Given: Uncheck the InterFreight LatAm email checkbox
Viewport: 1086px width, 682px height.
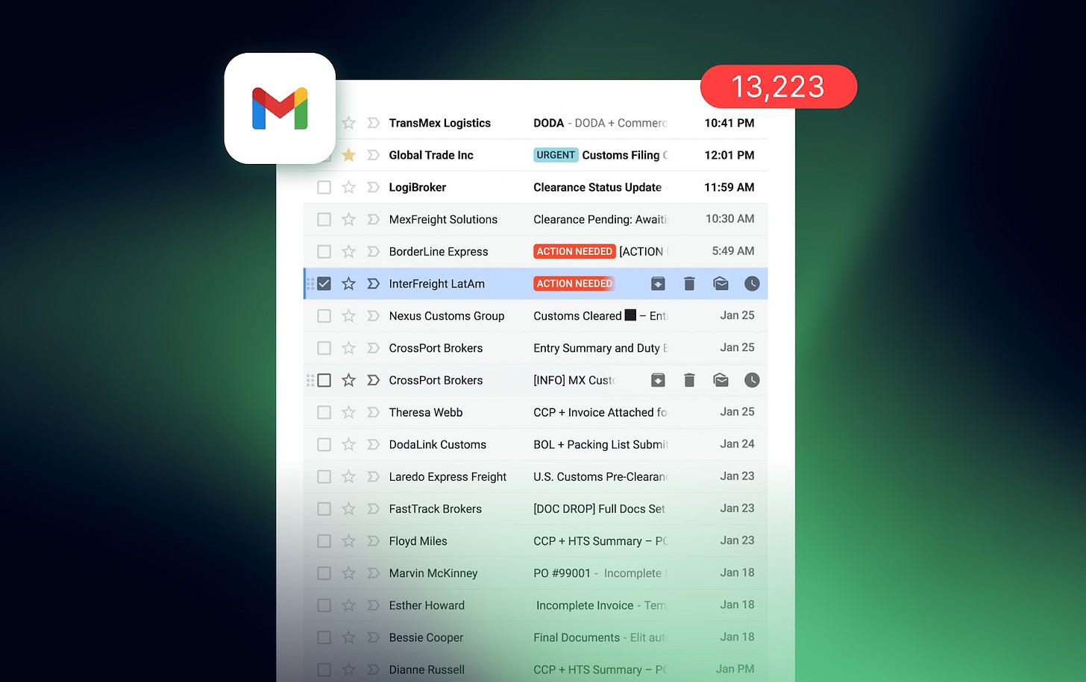Looking at the screenshot, I should [324, 283].
